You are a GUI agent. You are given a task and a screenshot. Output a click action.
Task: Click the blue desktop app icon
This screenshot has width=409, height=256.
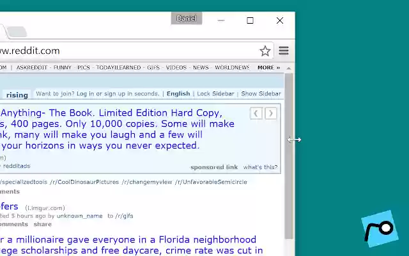[x=380, y=228]
